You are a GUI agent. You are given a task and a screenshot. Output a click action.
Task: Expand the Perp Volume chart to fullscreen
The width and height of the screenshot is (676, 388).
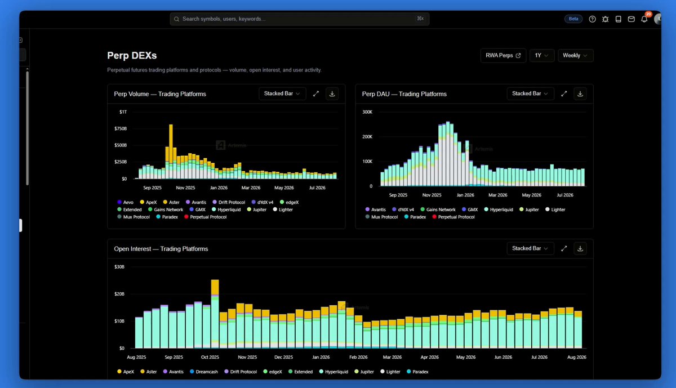[316, 93]
